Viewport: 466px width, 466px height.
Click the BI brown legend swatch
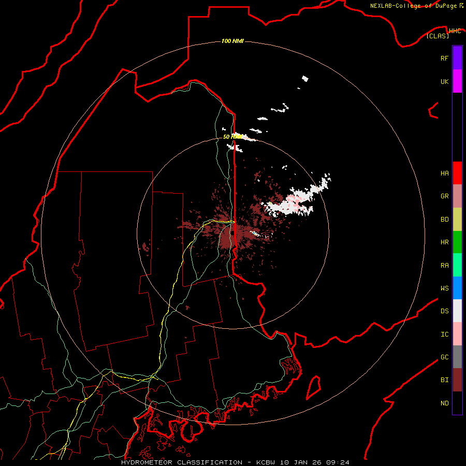tap(457, 380)
